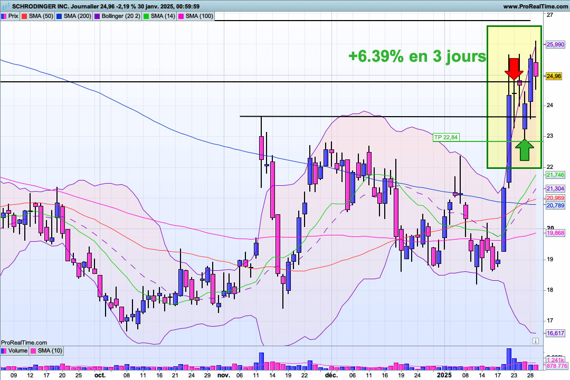This screenshot has width=570, height=380.
Task: Select the SMA (200) indicator label
Action: (x=78, y=16)
